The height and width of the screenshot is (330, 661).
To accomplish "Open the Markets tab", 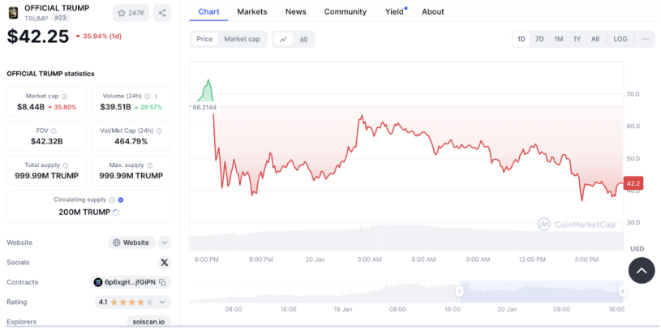I will 252,12.
